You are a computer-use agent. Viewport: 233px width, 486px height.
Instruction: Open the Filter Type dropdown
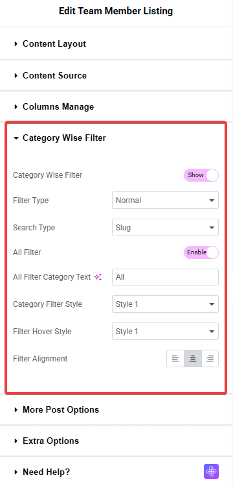tap(165, 200)
